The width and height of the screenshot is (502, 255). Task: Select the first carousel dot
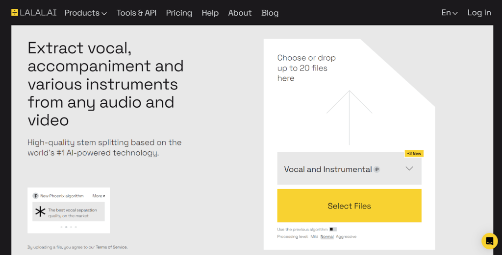pos(61,227)
